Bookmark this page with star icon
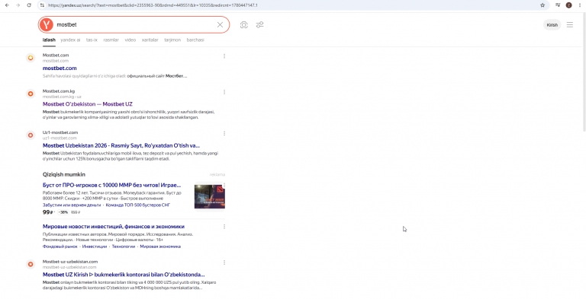 (543, 5)
